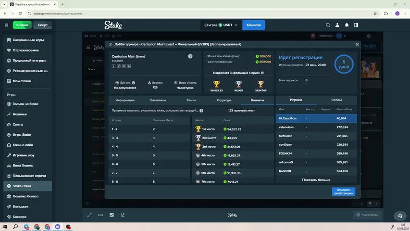Bookmark this page with star icon
The image size is (410, 231).
tap(375, 13)
